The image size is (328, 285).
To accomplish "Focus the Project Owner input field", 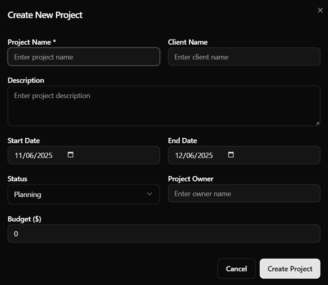I will (244, 194).
